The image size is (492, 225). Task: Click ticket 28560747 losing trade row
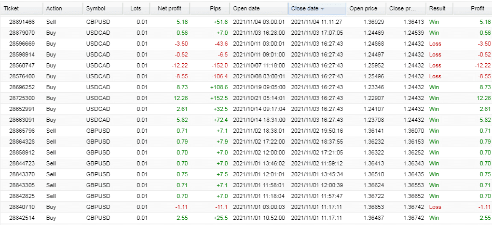click(246, 65)
